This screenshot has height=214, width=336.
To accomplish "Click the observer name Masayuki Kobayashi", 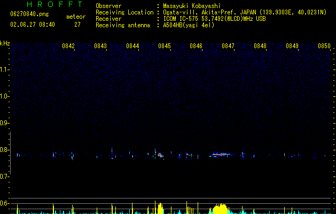I will [x=192, y=6].
